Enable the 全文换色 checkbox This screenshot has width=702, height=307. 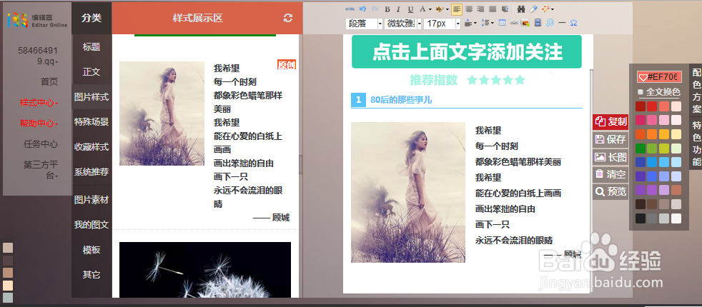pos(641,92)
